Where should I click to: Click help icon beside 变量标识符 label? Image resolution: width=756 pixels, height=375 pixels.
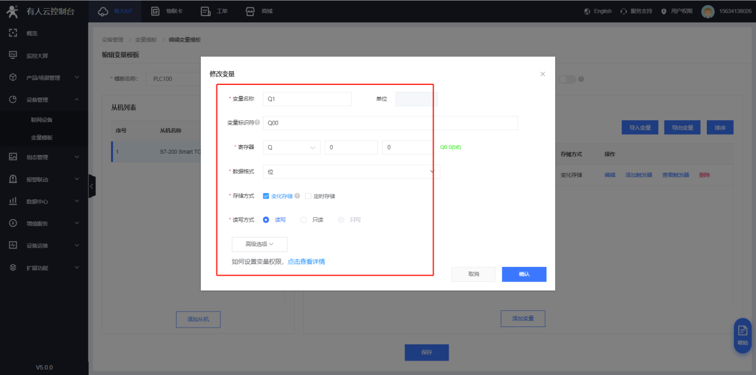point(257,122)
